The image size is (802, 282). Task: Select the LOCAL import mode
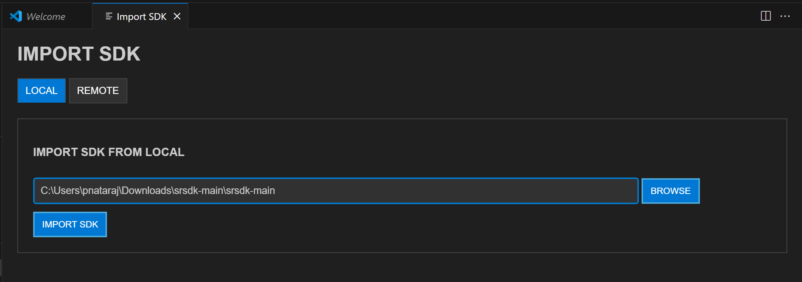click(41, 91)
